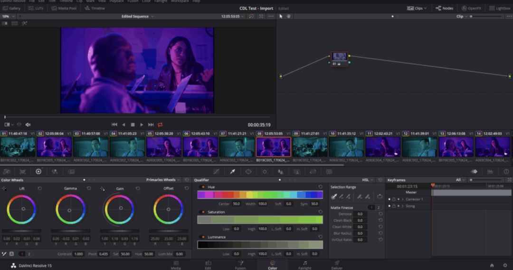This screenshot has width=513, height=270.
Task: Switch Color Wheels adjustments to page 2
Action: pos(29,254)
